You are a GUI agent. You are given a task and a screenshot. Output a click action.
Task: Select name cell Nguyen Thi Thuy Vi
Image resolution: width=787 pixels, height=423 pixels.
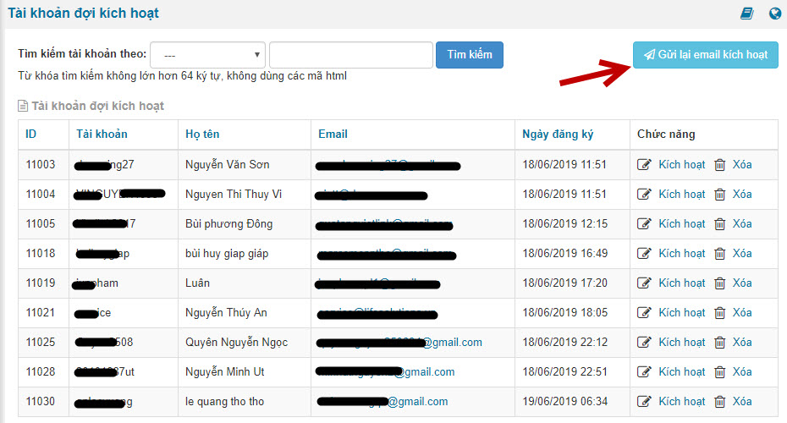(x=234, y=195)
